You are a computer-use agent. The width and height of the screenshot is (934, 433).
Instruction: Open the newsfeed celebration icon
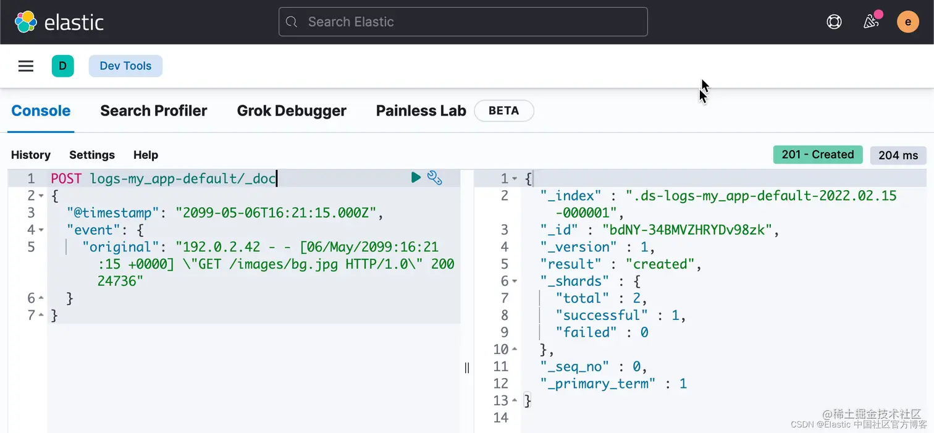click(x=871, y=22)
